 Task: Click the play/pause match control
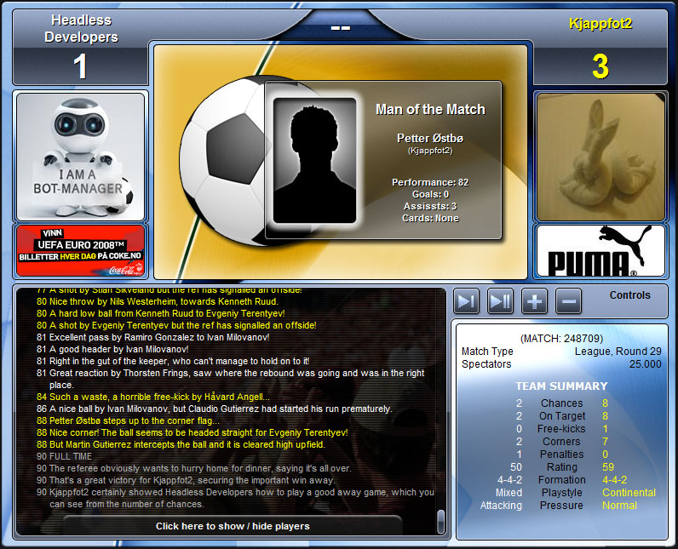(500, 301)
